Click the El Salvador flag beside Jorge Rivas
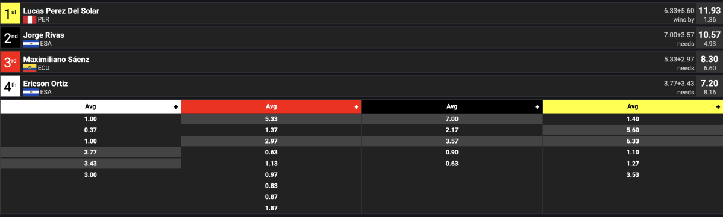723x217 pixels. click(x=30, y=43)
